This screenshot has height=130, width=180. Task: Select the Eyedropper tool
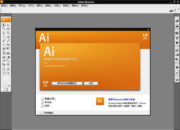click(4, 61)
